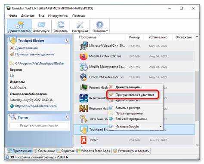Click the Uninstall Tool title bar icon

(x=9, y=8)
